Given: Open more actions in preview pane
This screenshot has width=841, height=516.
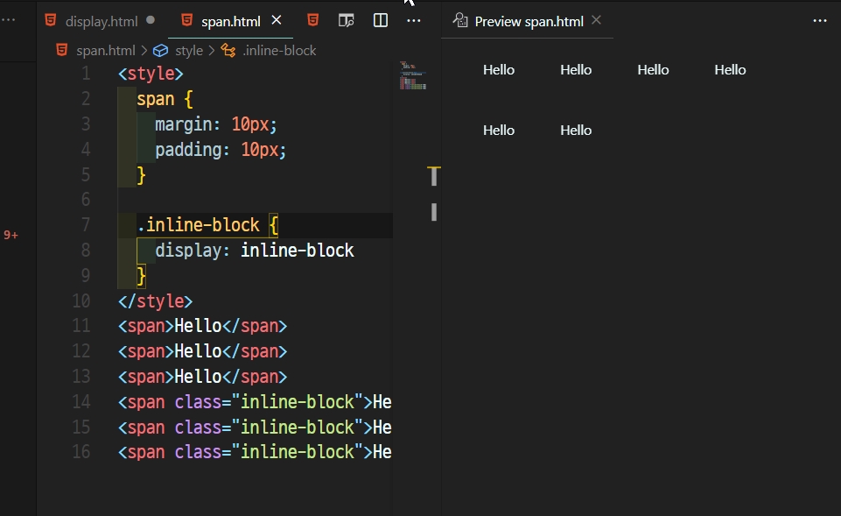Looking at the screenshot, I should point(820,21).
